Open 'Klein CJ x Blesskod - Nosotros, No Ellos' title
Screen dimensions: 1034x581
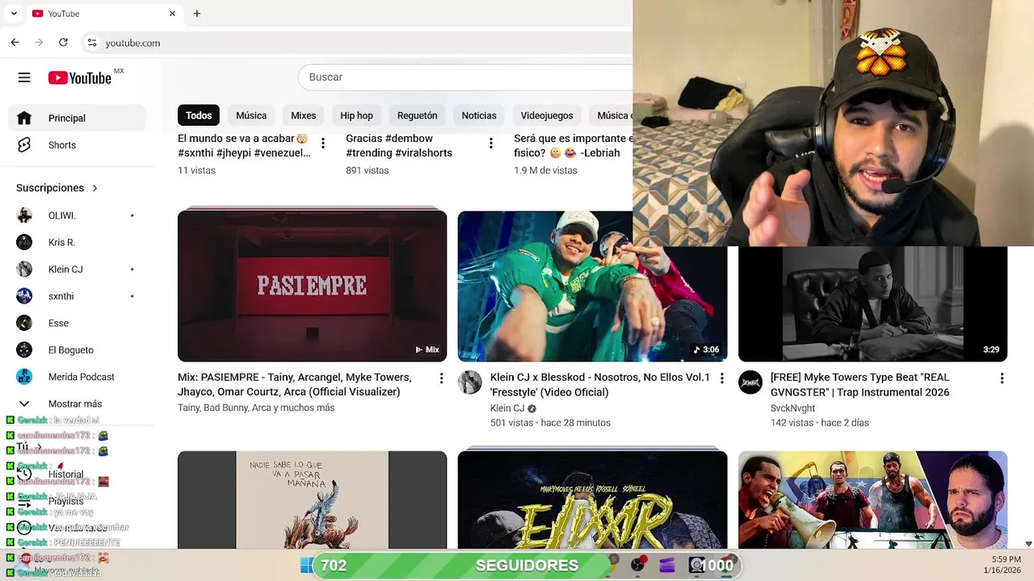pos(600,384)
